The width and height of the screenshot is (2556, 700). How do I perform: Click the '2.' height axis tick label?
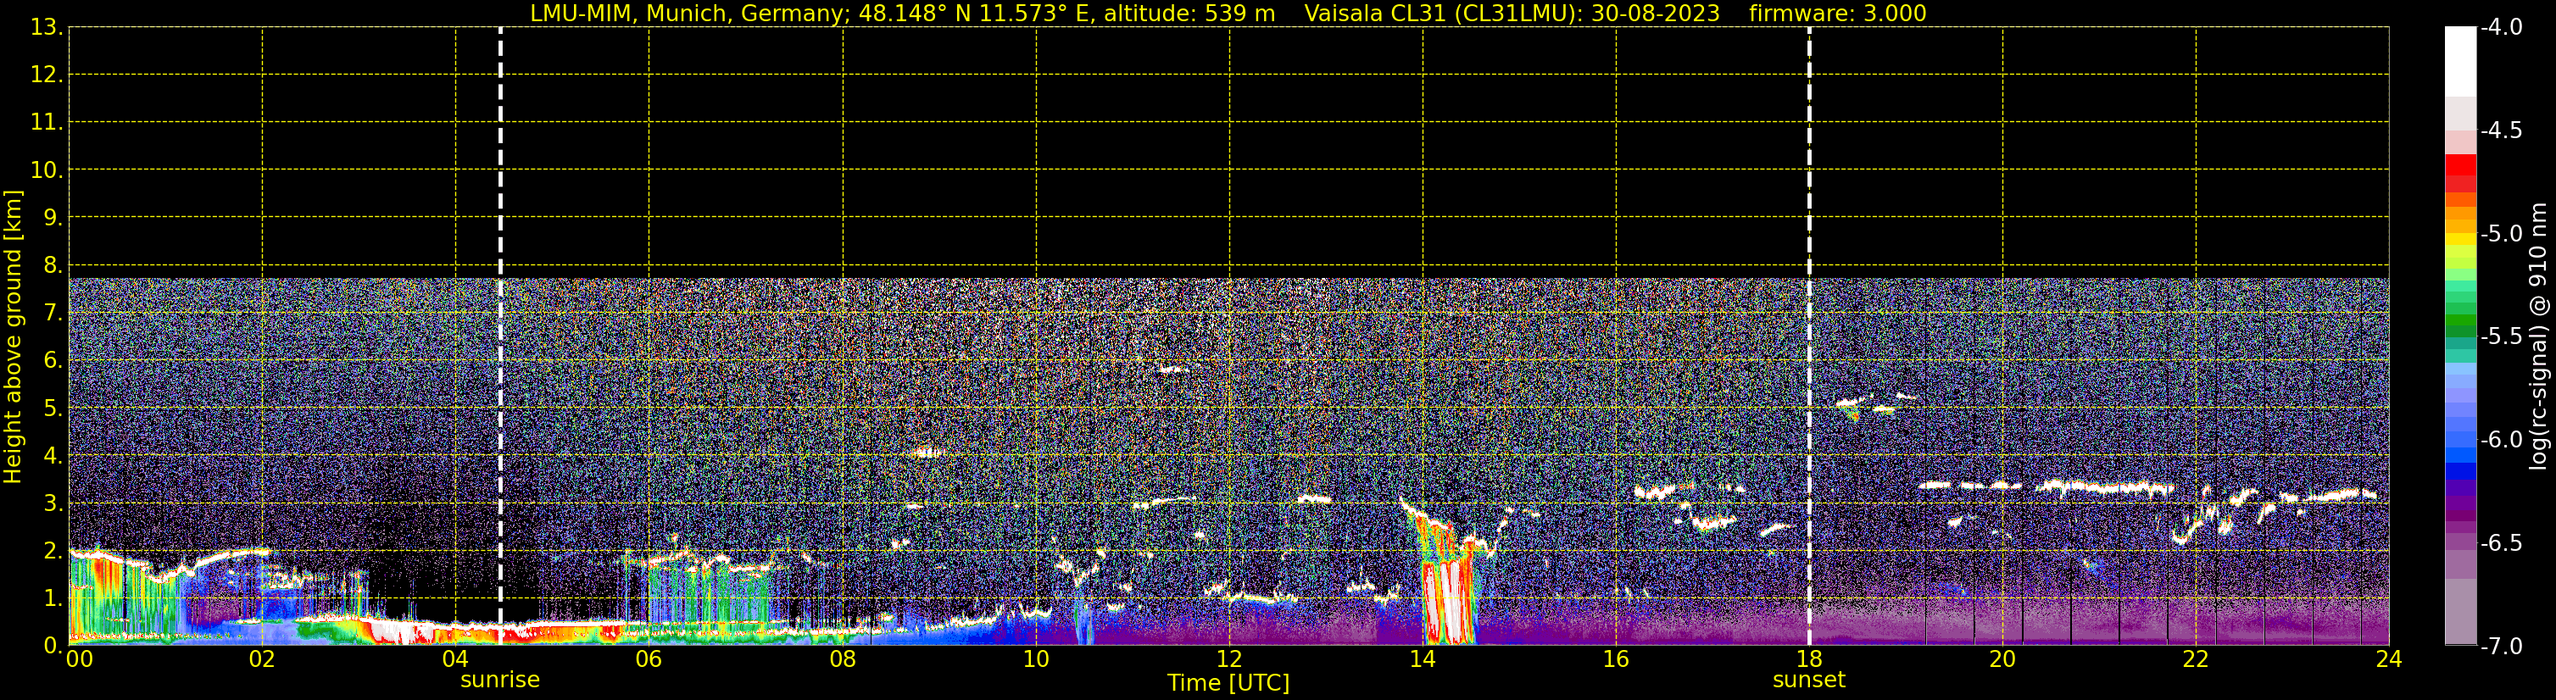pyautogui.click(x=53, y=552)
